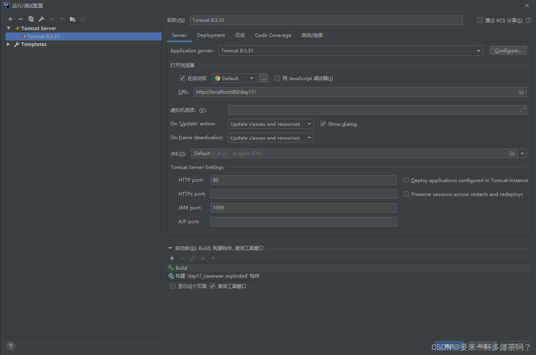
Task: Select the Tomcat 8.5.31 configuration in the tree
Action: pos(83,36)
